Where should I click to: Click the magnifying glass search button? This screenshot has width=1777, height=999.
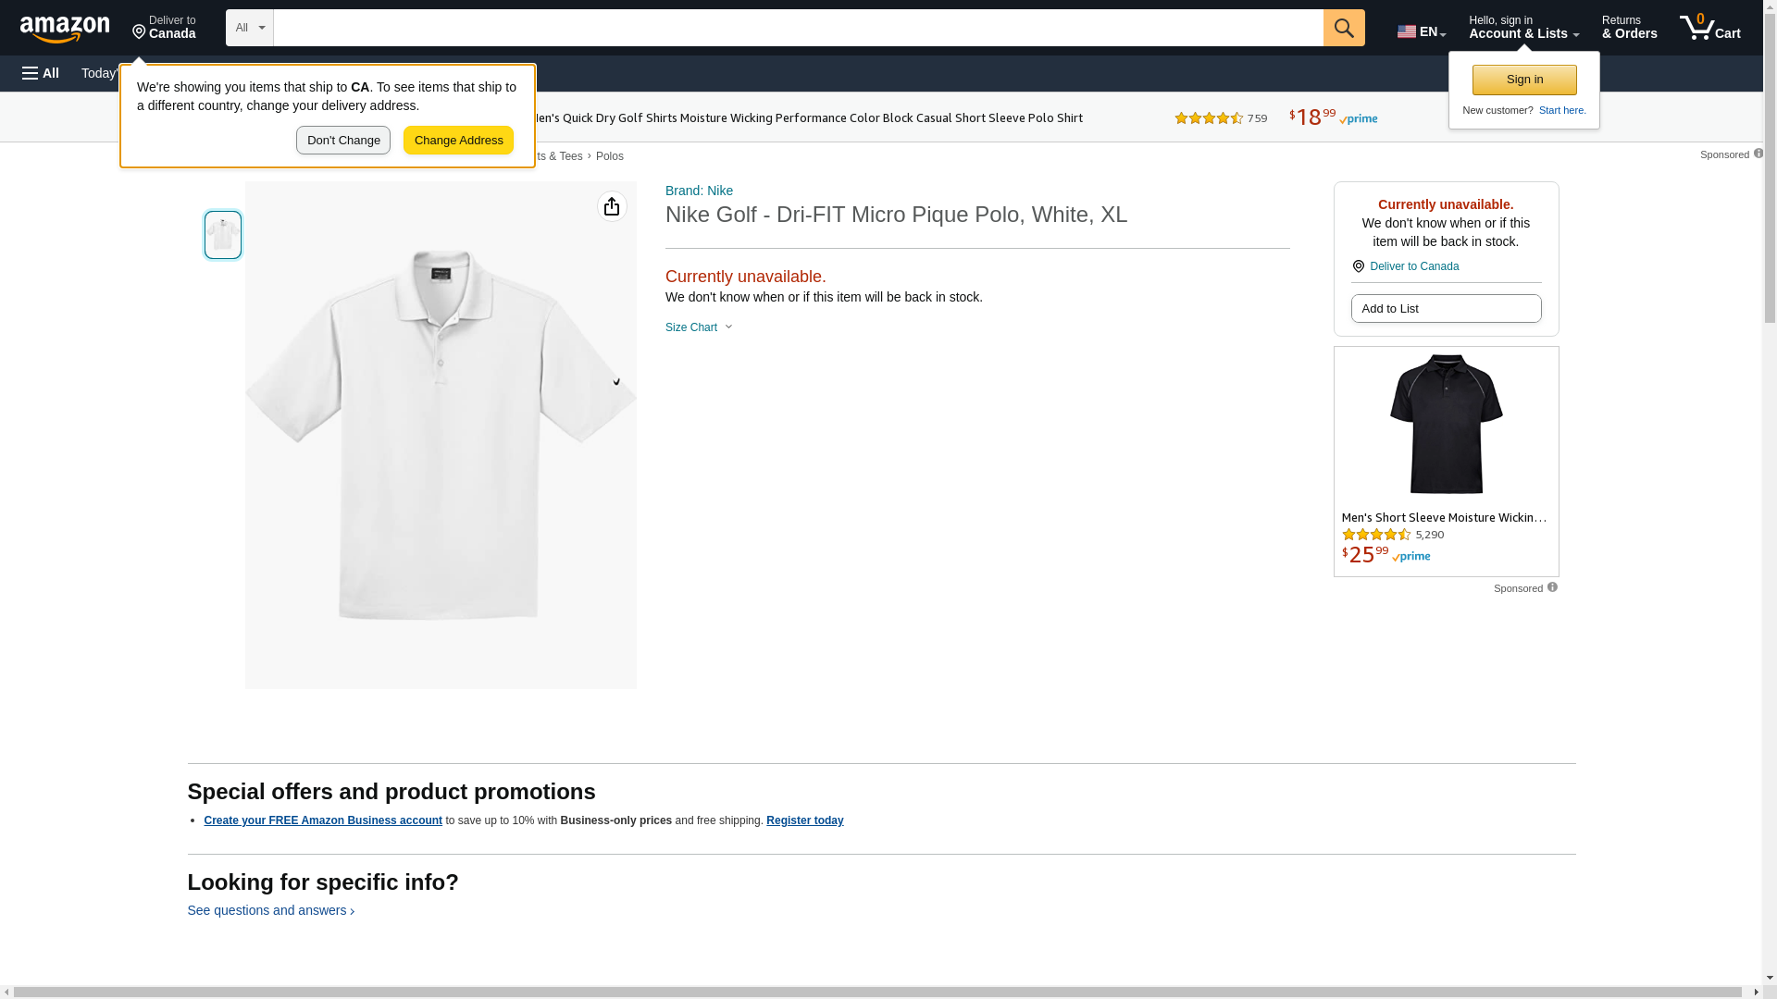click(1343, 28)
